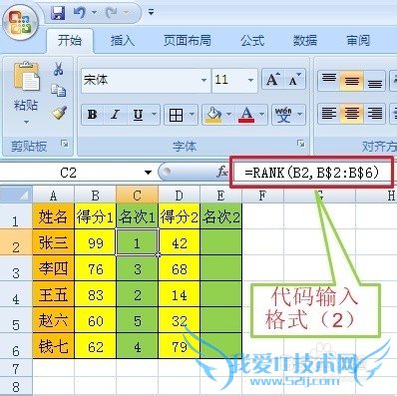Align cell text to the right
This screenshot has height=396, width=397.
pyautogui.click(x=375, y=114)
